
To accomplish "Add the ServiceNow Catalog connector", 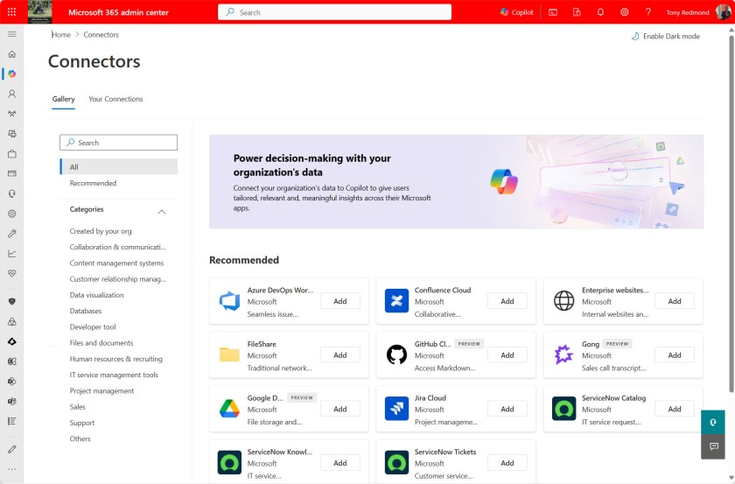I will pos(675,409).
